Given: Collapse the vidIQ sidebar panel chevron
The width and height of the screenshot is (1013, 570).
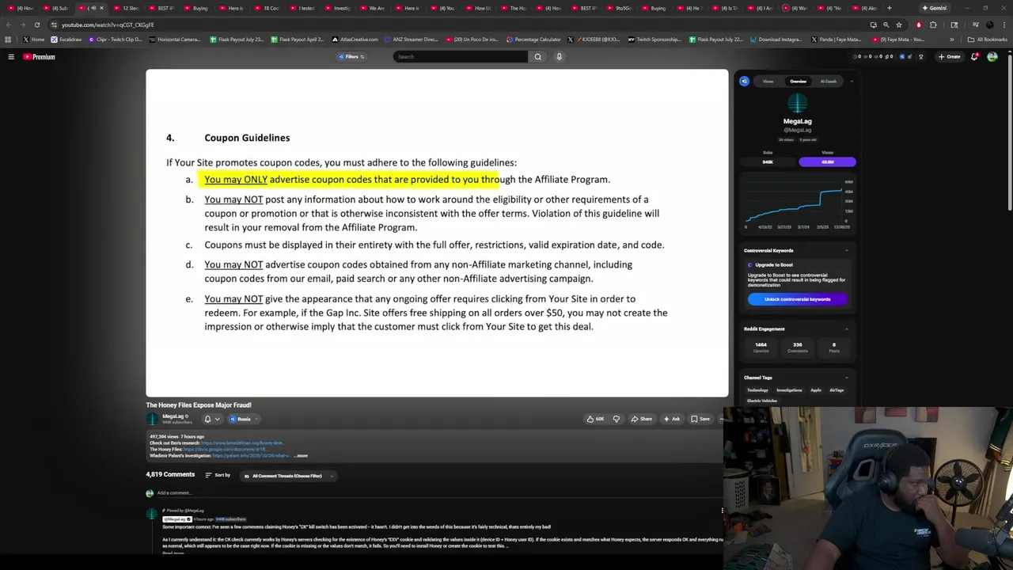Looking at the screenshot, I should click(x=852, y=81).
